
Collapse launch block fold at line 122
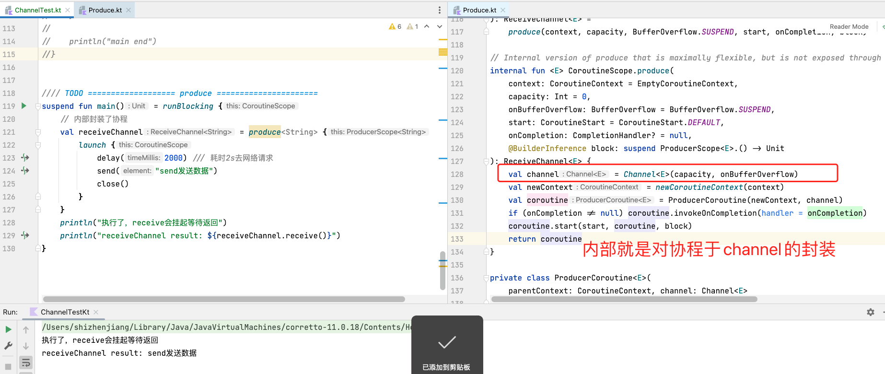38,145
